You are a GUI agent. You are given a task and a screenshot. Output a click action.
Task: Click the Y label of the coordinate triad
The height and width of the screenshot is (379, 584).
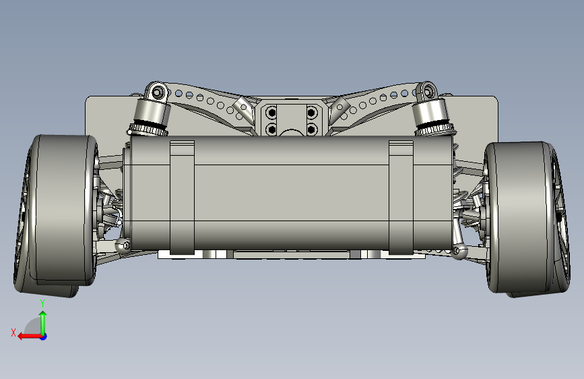click(x=42, y=303)
